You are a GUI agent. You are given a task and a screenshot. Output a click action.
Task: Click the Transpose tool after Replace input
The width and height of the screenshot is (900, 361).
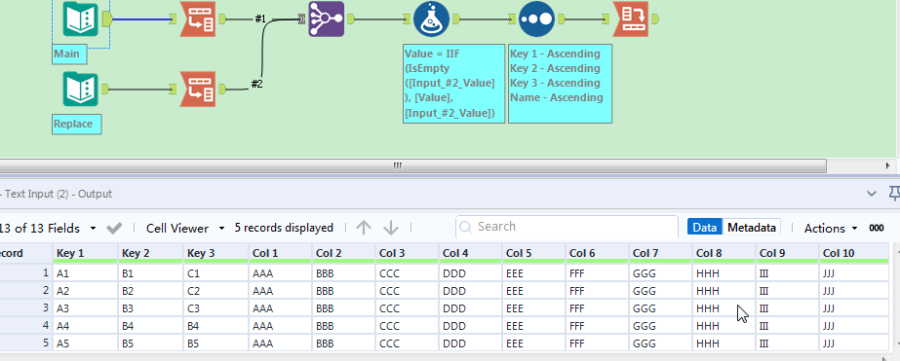198,90
